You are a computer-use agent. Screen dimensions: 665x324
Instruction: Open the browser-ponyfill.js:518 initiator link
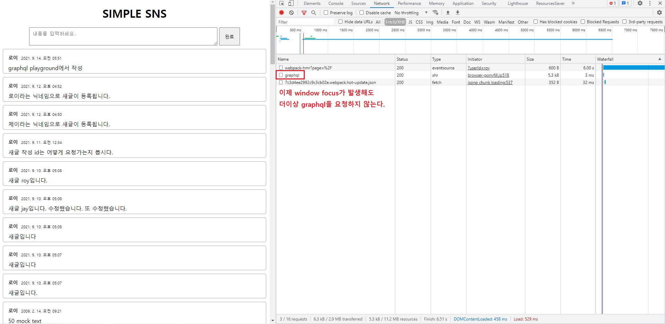click(x=488, y=75)
